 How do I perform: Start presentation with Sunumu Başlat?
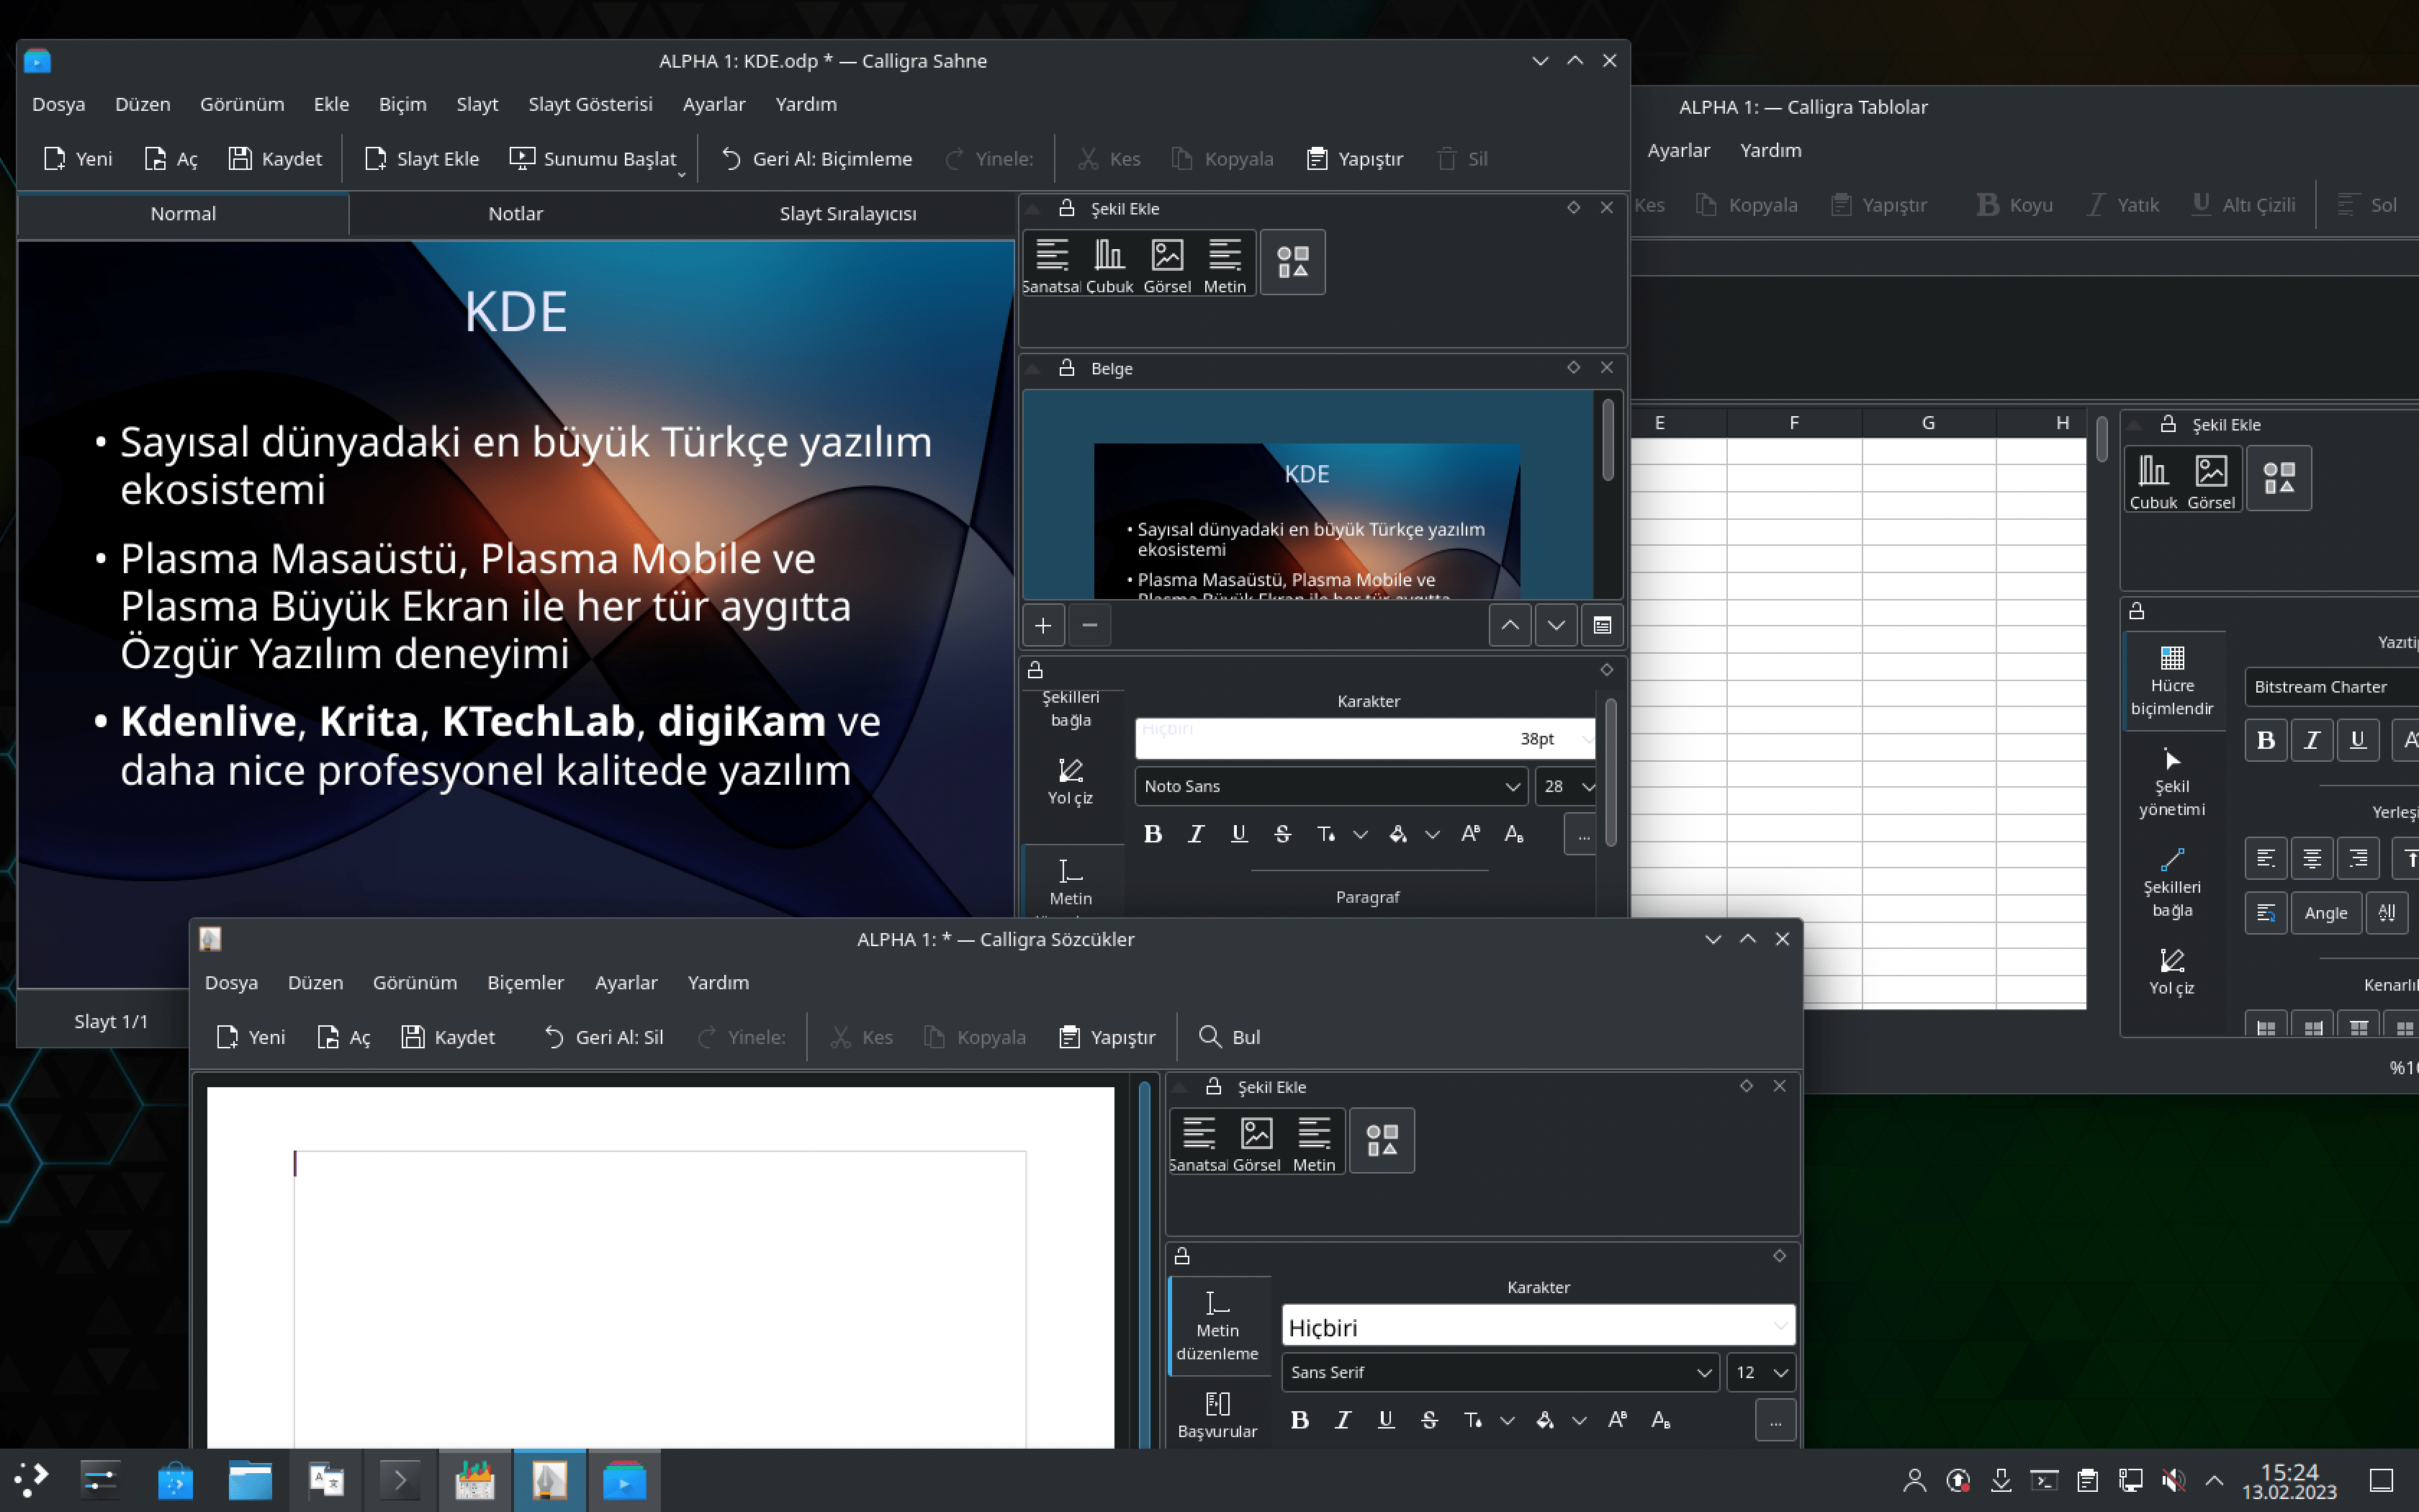(594, 158)
